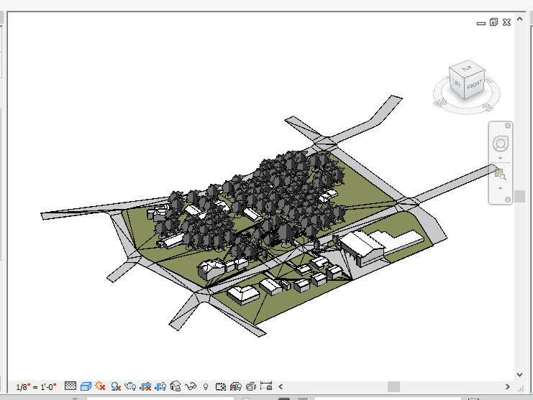Click the TOP face of the ViewCube
Viewport: 533px width, 400px height.
465,68
